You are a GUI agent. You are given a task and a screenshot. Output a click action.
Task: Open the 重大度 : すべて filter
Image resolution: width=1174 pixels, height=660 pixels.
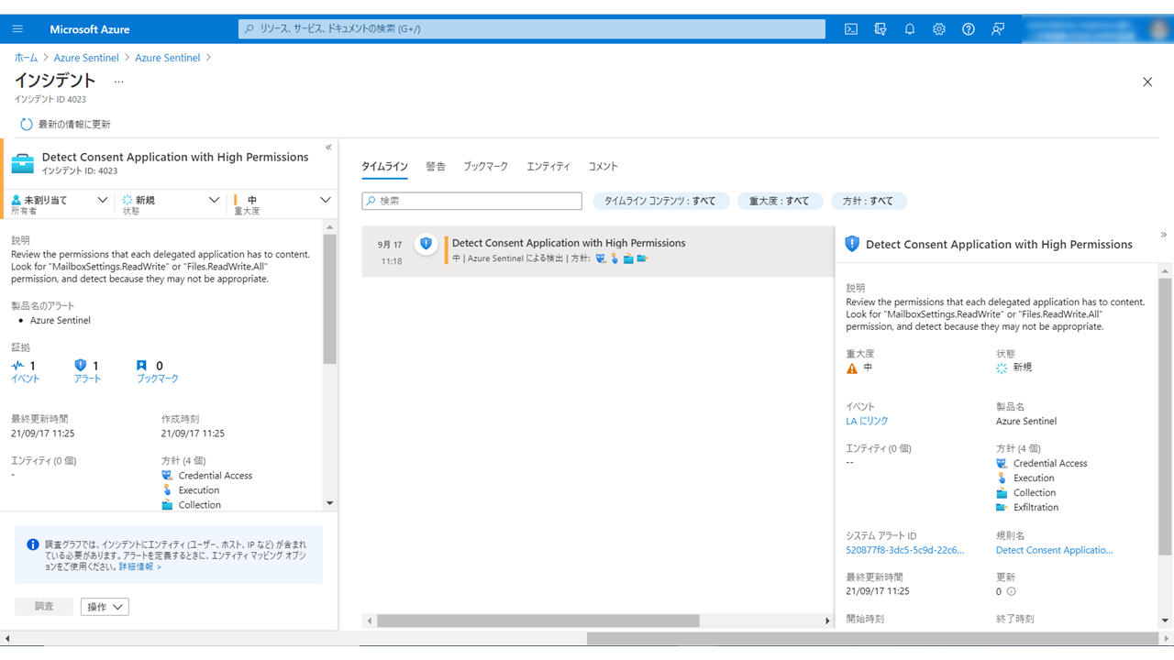point(780,201)
